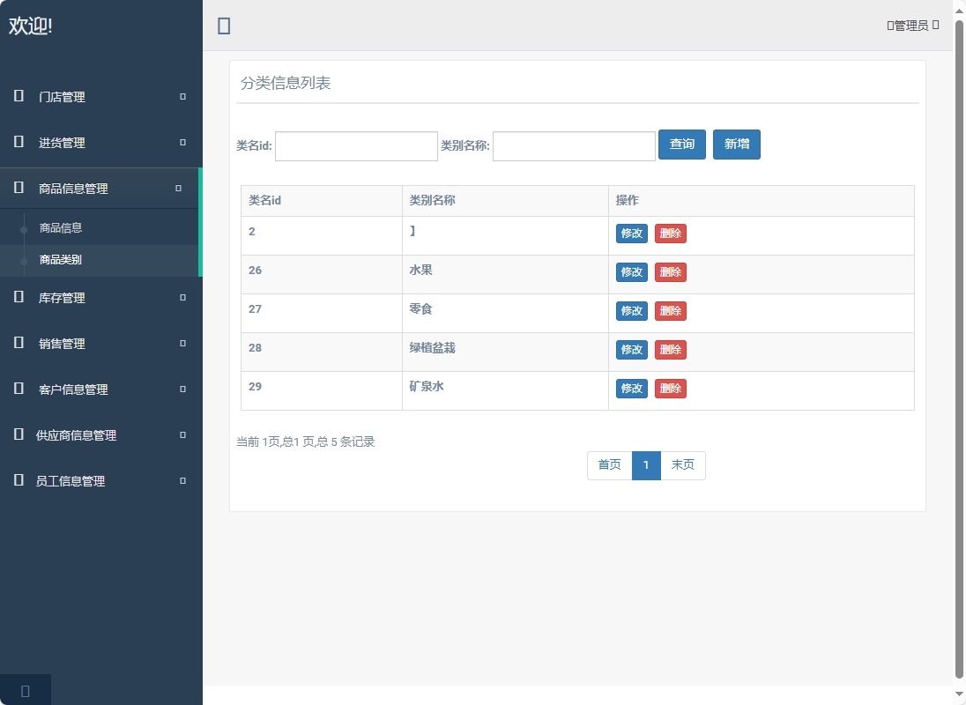This screenshot has height=705, width=966.
Task: Click the user icon beside 管理员
Action: [x=889, y=26]
